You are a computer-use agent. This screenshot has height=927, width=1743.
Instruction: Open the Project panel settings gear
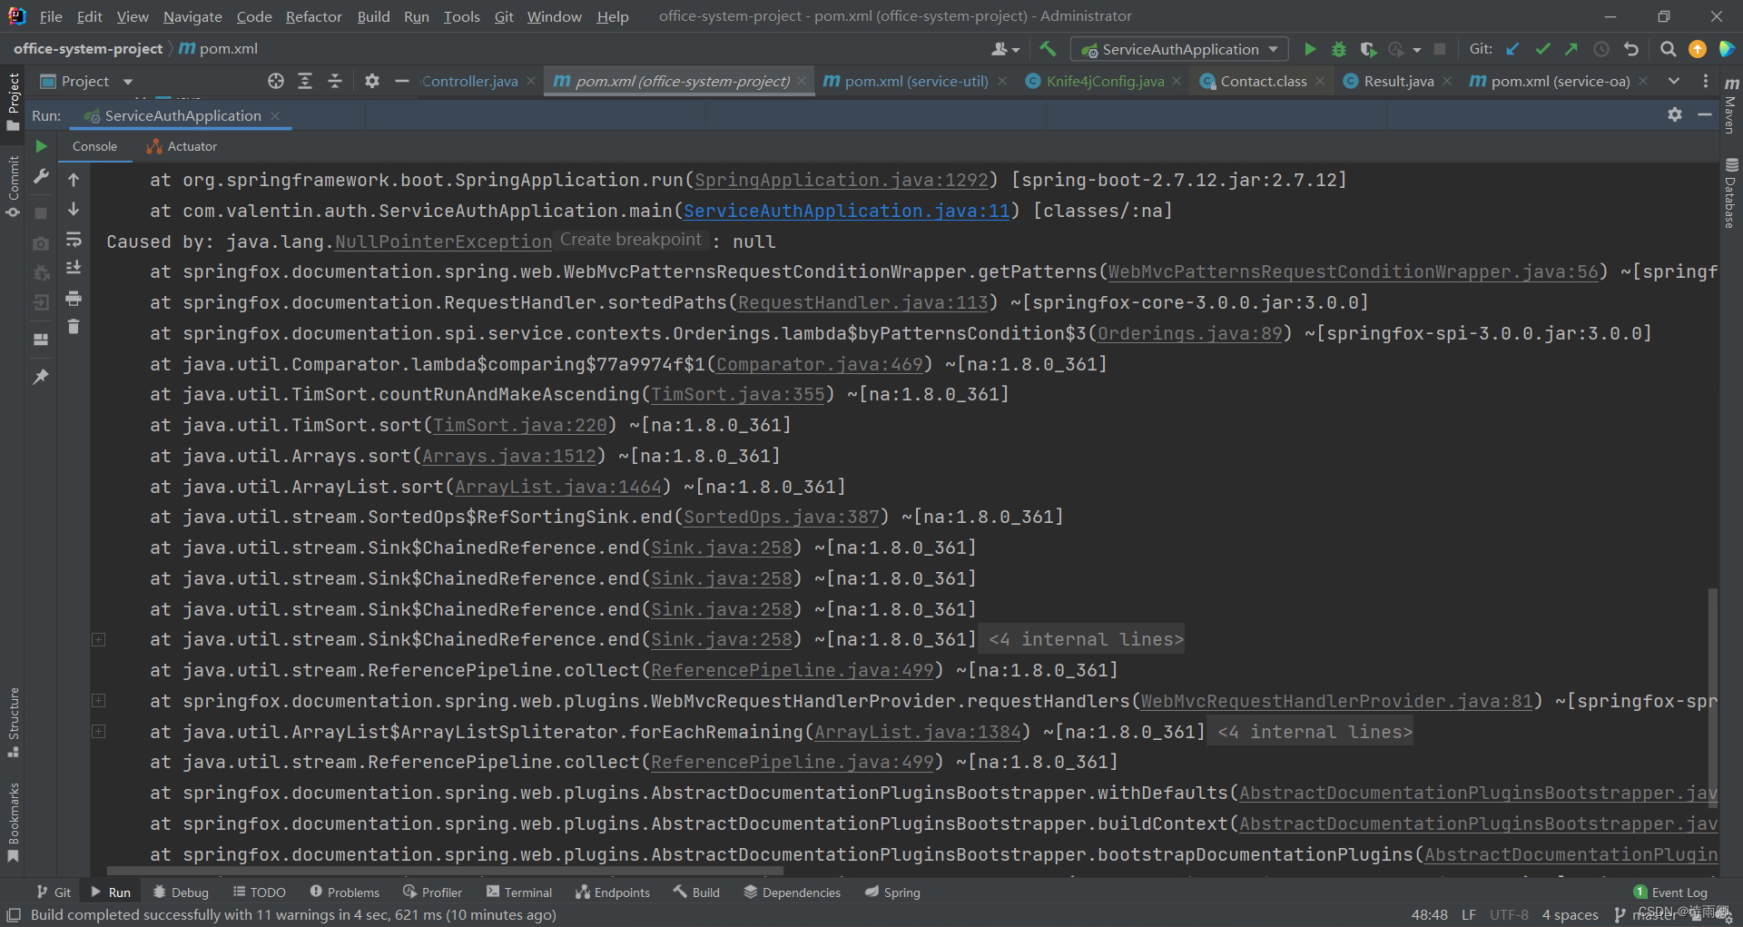372,81
